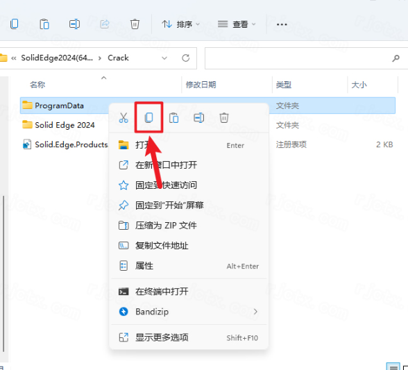This screenshot has width=408, height=370.
Task: Choose 复制文件地址 menu entry
Action: point(189,246)
